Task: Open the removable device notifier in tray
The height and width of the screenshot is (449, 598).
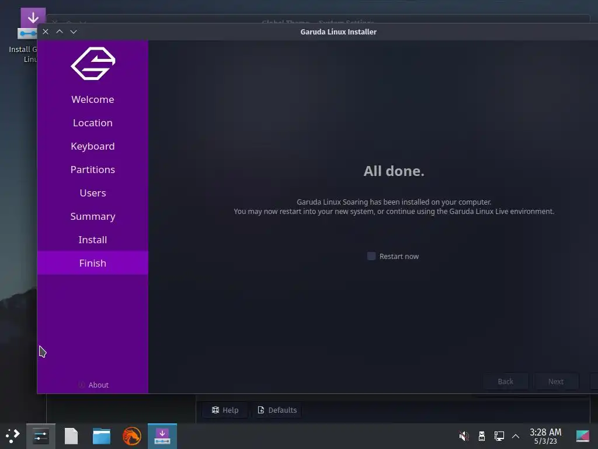Action: pos(482,436)
